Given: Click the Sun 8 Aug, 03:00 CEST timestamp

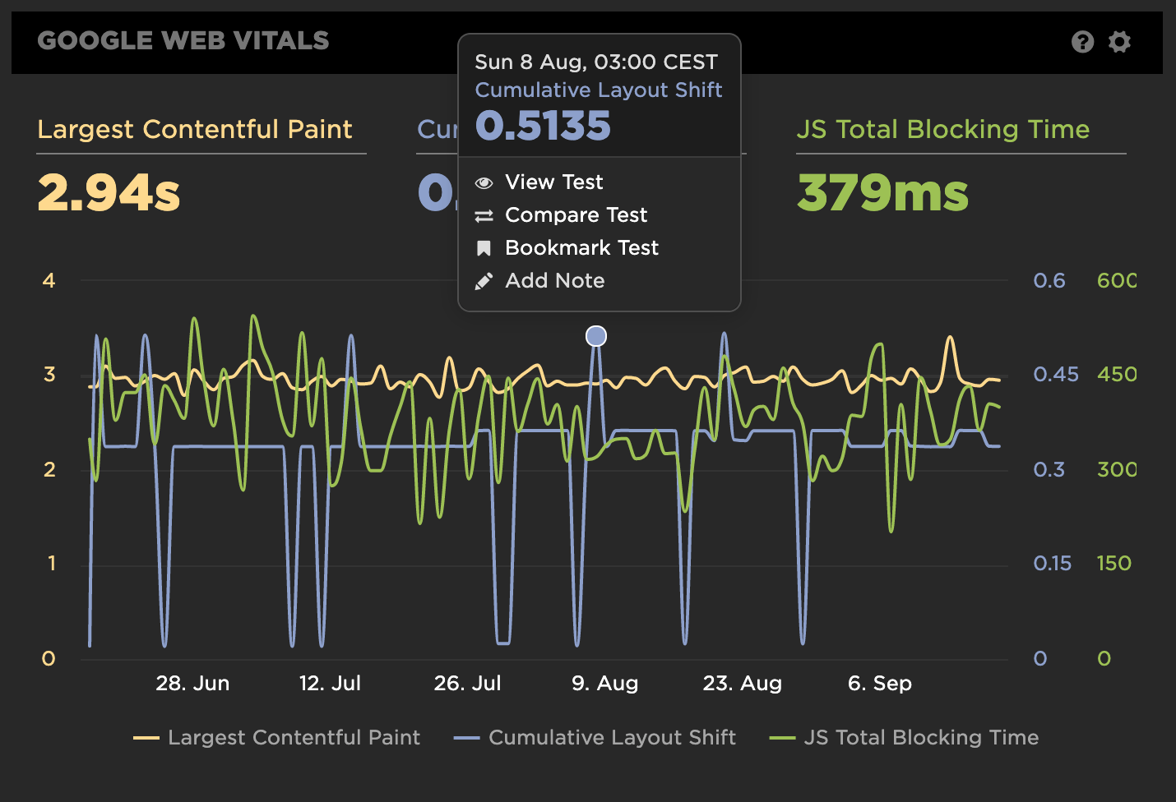Looking at the screenshot, I should (596, 62).
